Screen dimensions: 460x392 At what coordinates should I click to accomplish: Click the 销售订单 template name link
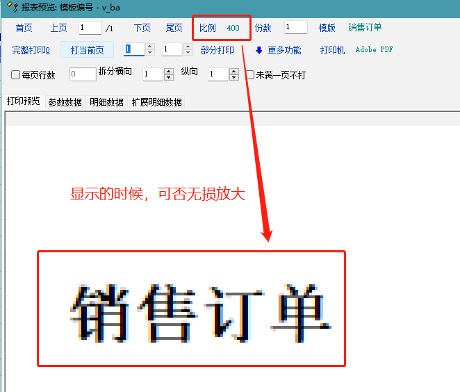365,28
